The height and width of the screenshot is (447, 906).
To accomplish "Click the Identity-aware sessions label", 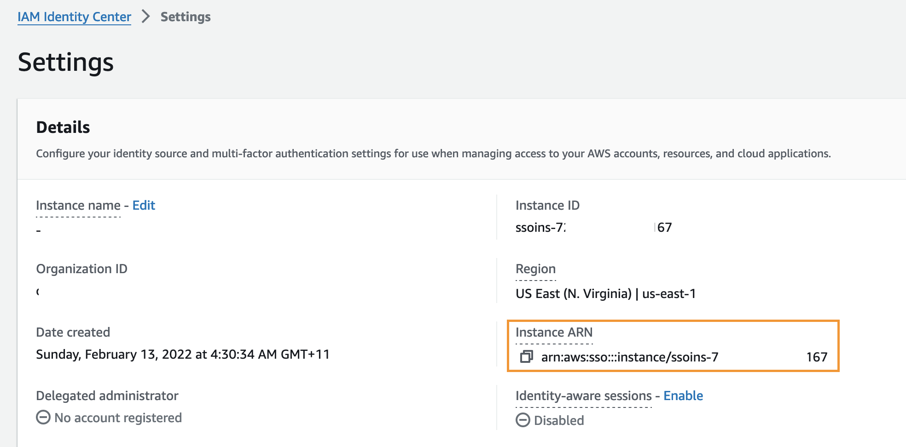I will [x=583, y=395].
